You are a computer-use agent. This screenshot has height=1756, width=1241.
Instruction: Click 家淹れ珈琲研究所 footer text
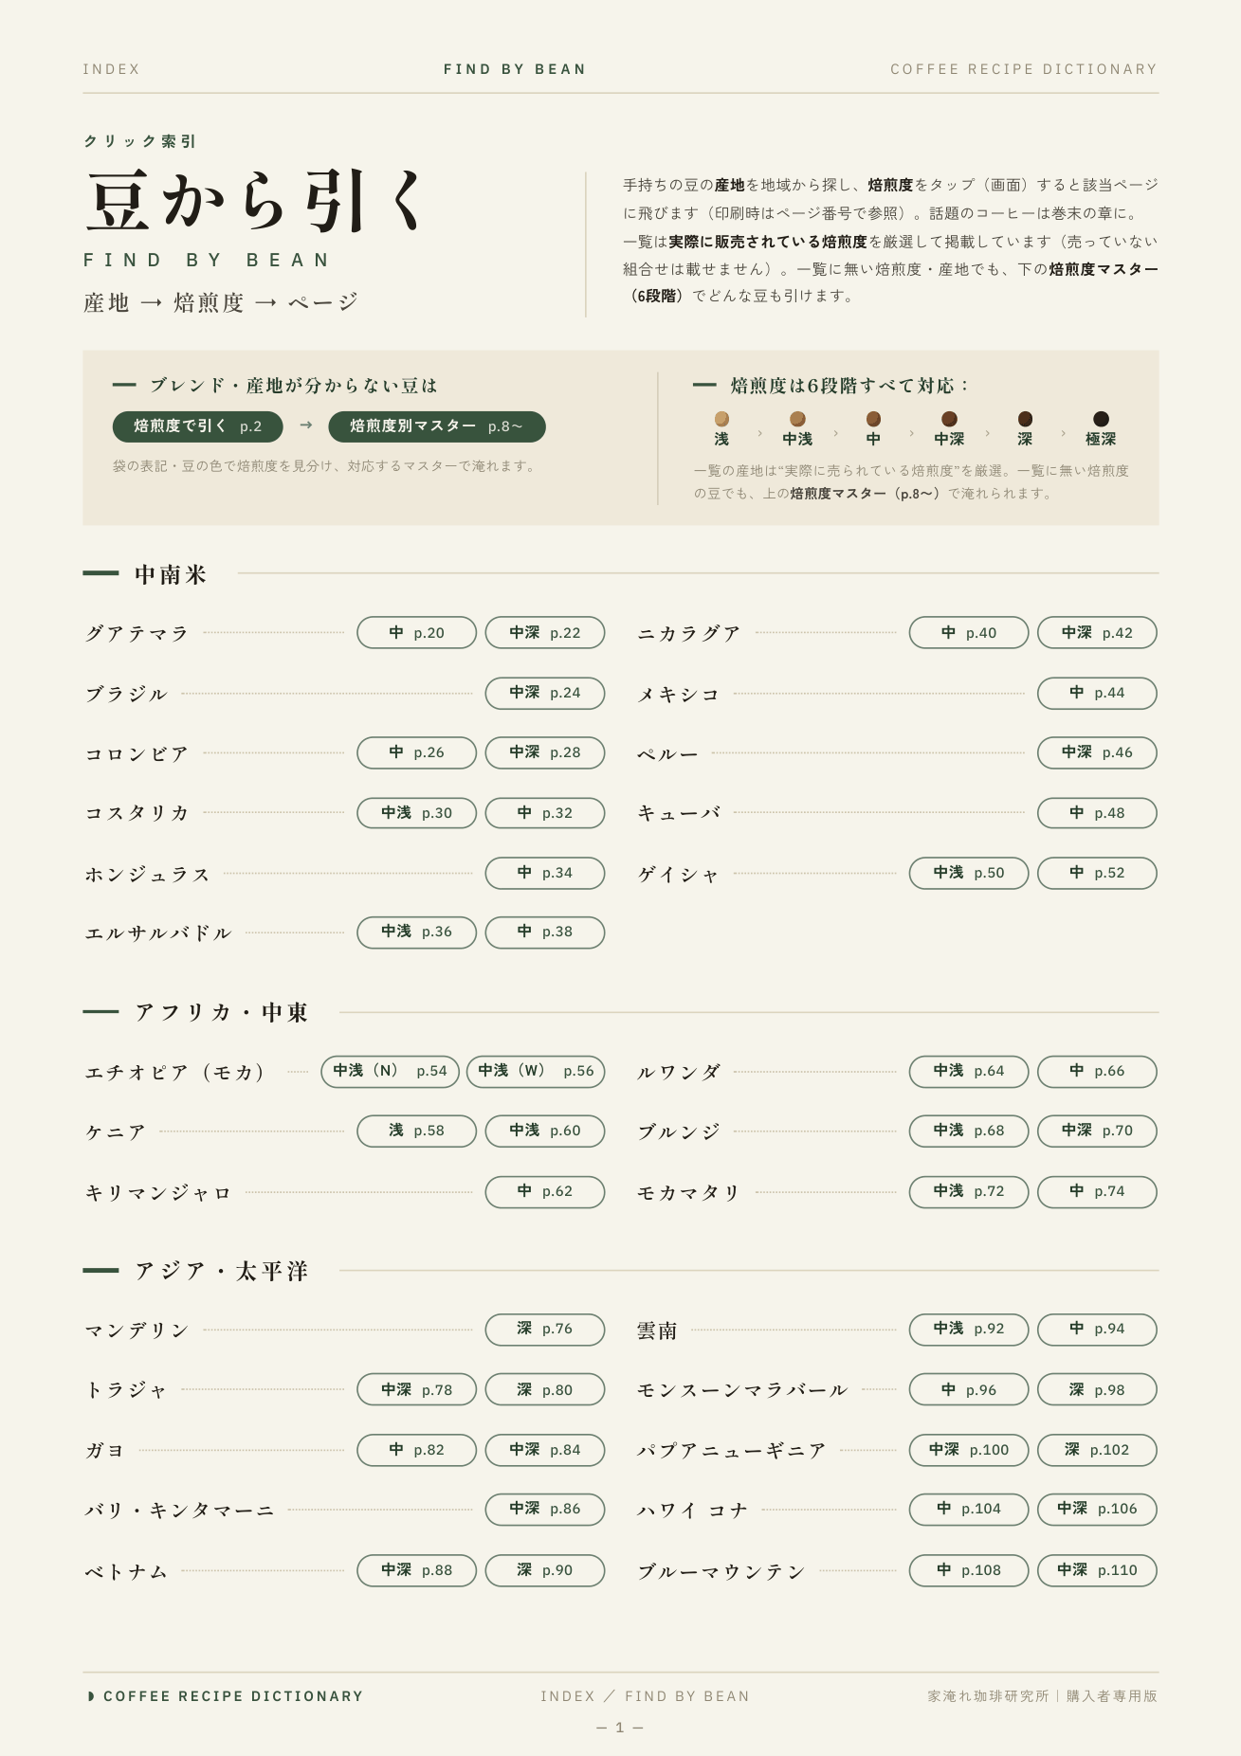[x=988, y=1696]
